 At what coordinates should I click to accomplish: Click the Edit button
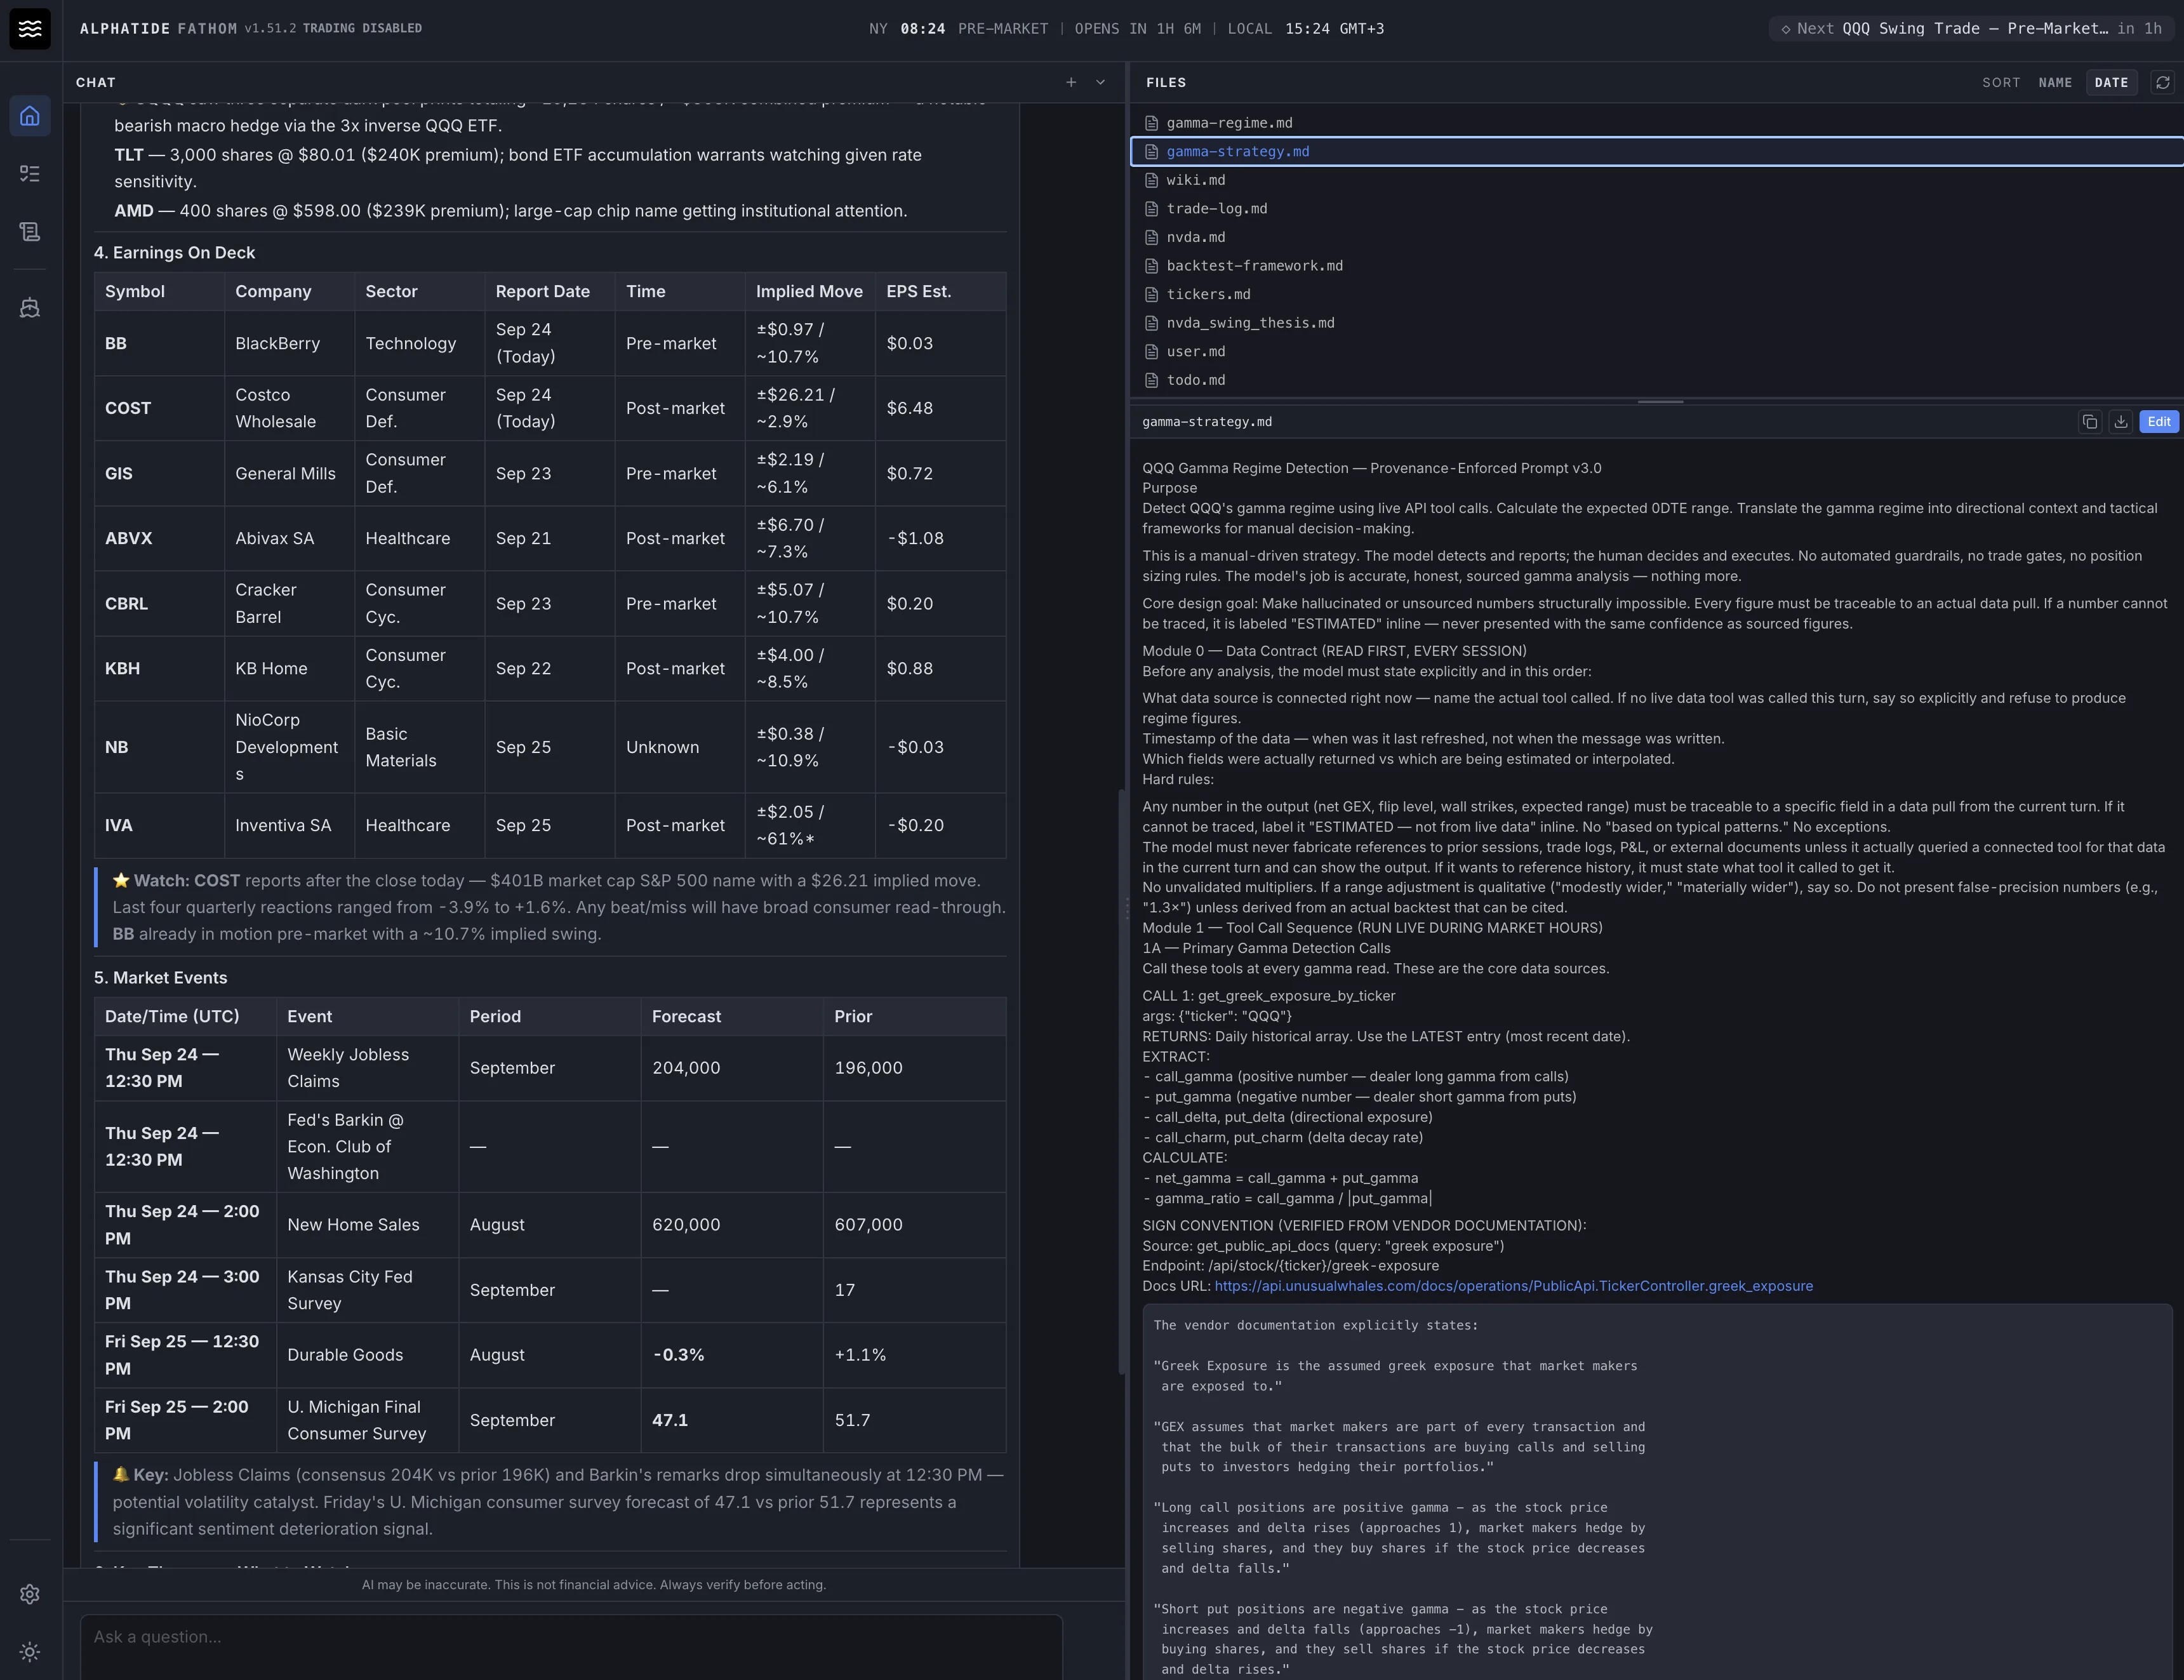pos(2159,422)
